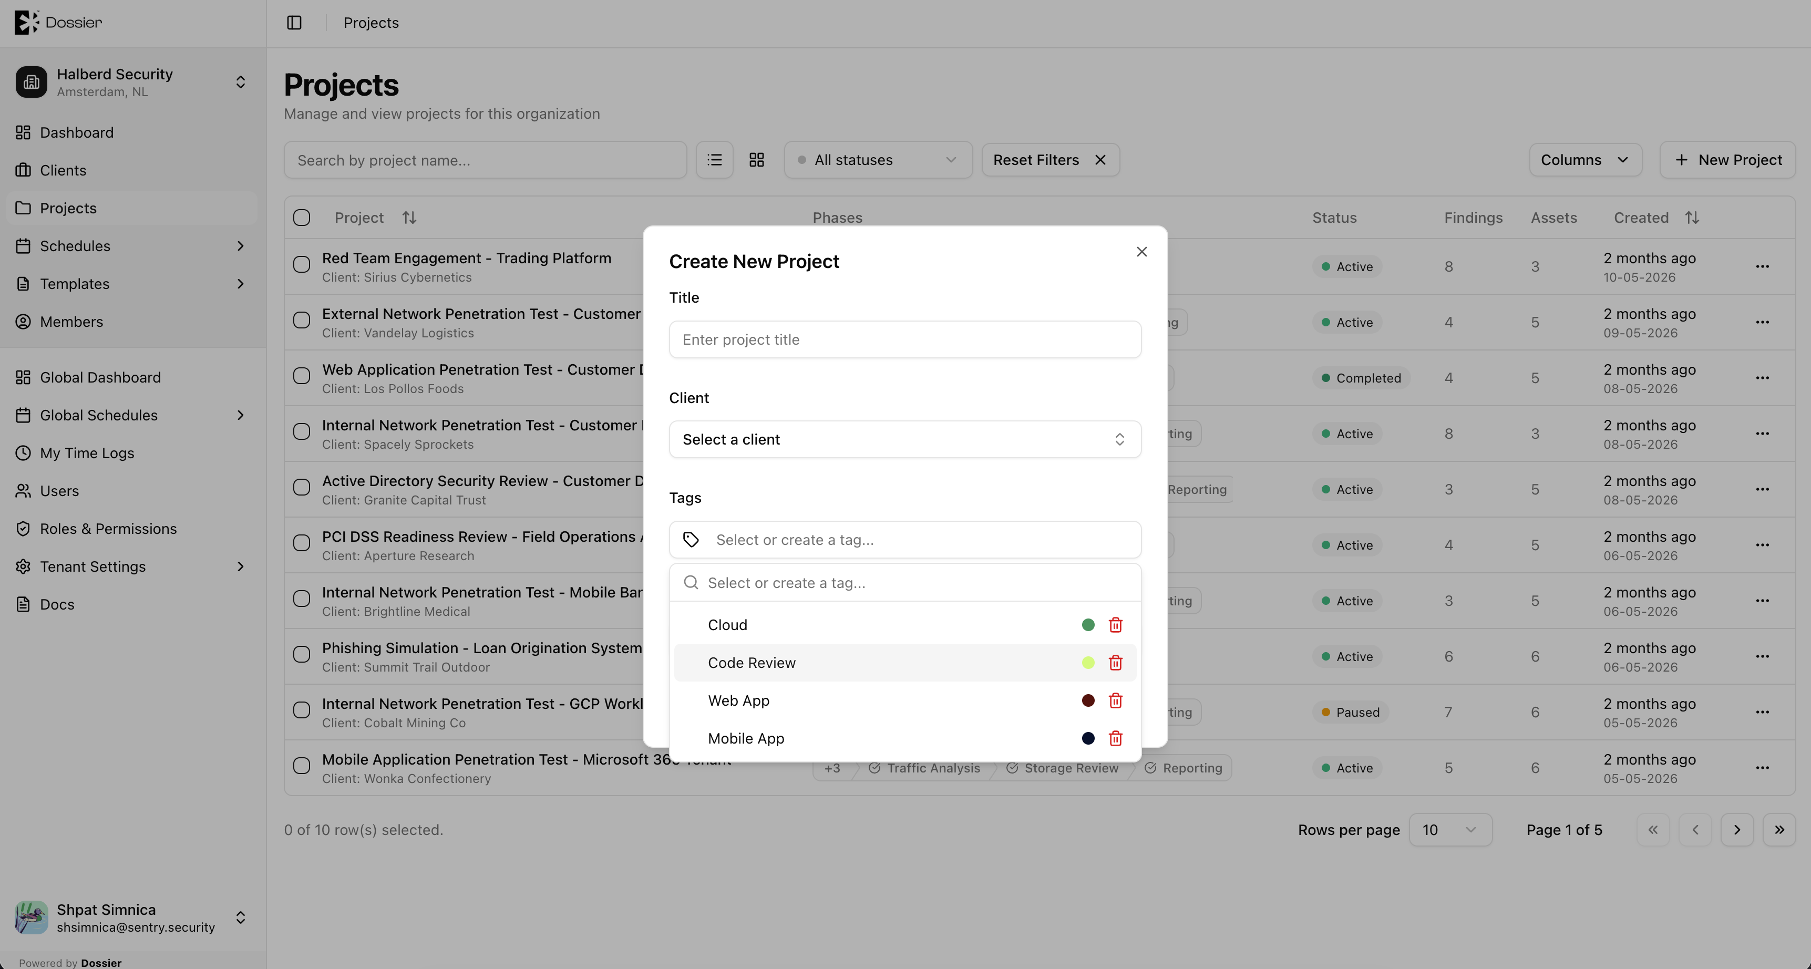
Task: Delete the Code Review tag
Action: coord(1115,663)
